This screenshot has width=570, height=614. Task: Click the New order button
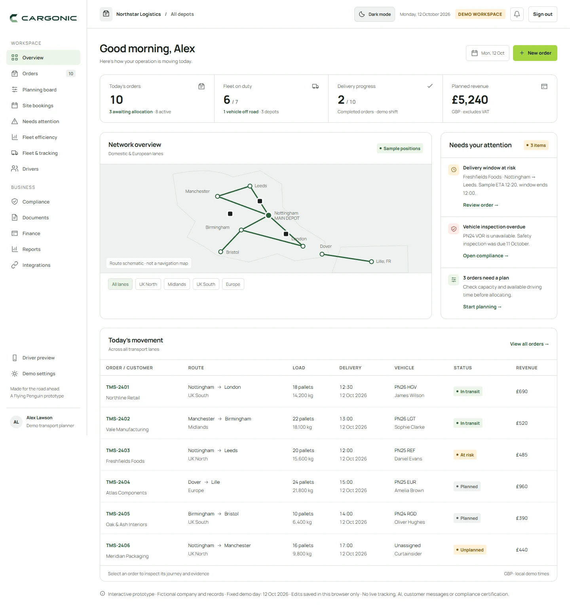click(x=535, y=53)
